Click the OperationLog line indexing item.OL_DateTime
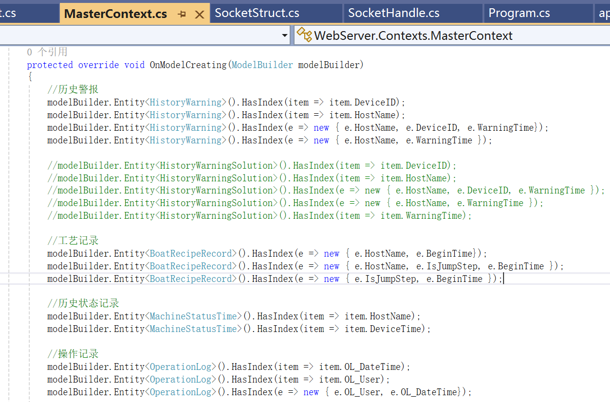Screen dimensions: 610x402 [229, 367]
